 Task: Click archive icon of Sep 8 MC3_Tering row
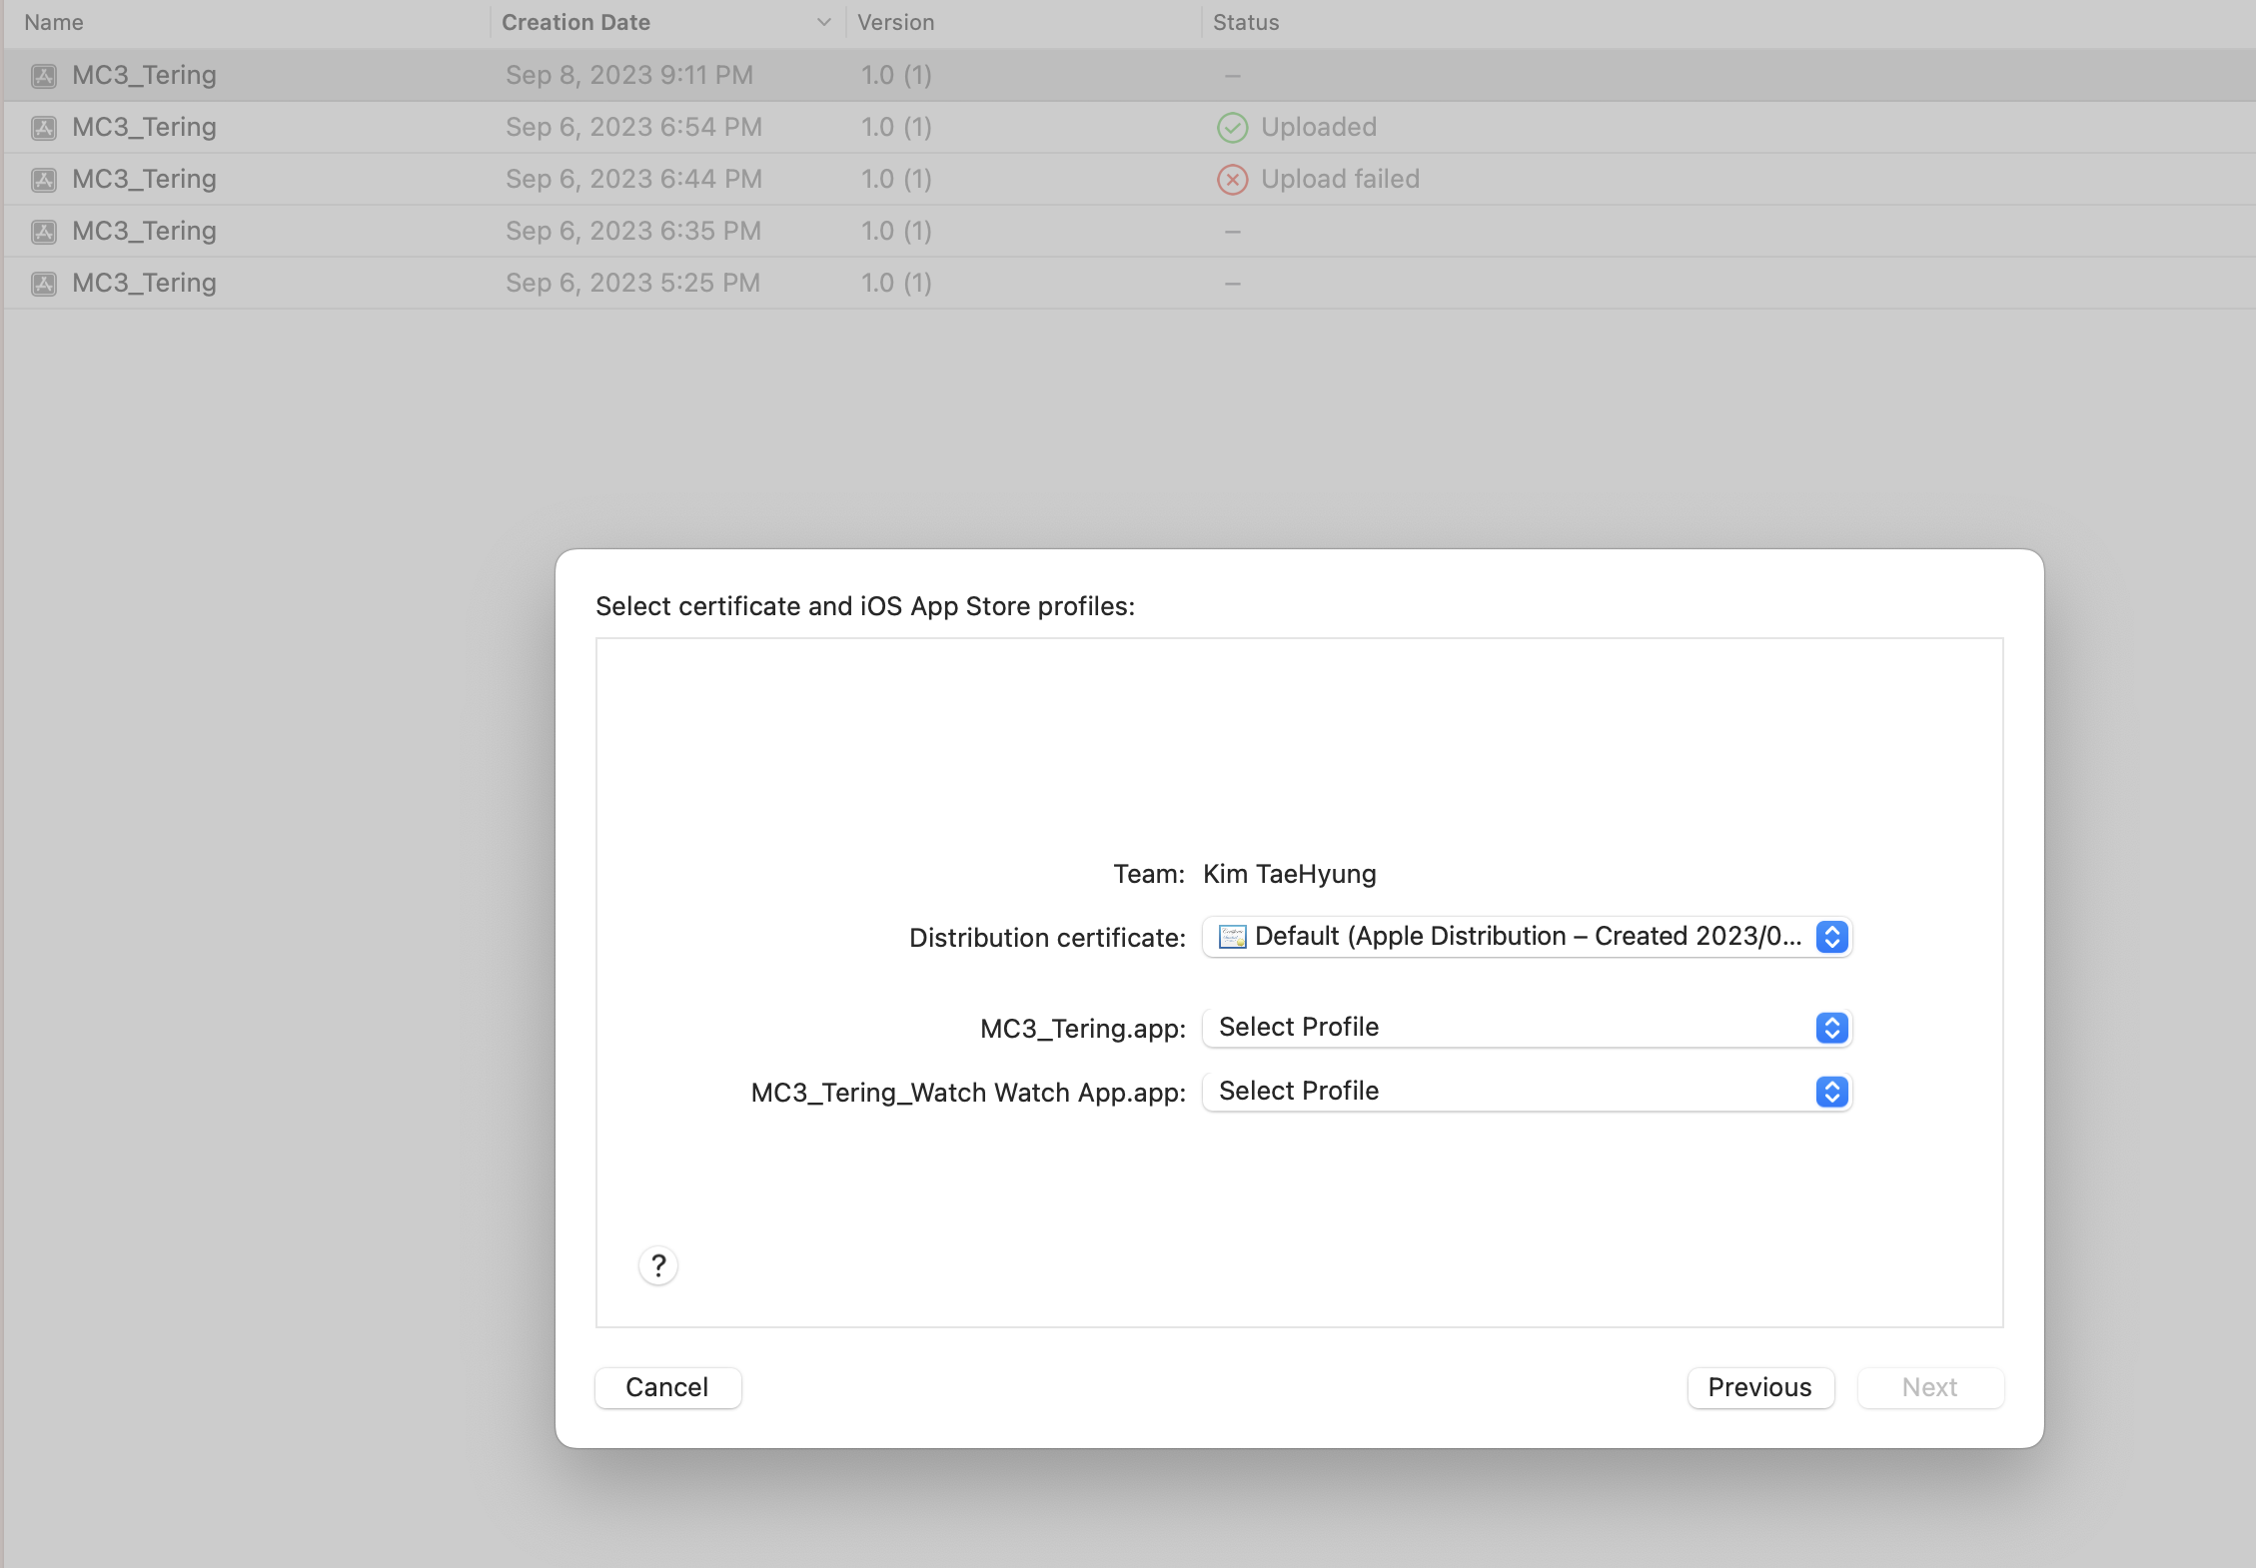click(43, 76)
